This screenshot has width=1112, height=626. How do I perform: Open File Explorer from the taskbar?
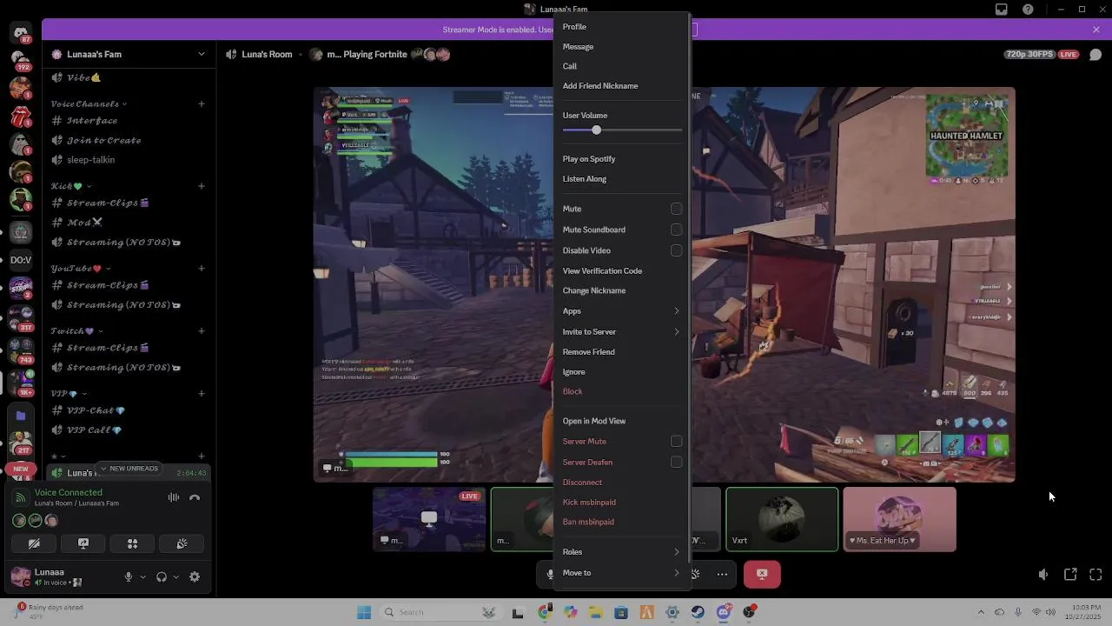coord(596,612)
